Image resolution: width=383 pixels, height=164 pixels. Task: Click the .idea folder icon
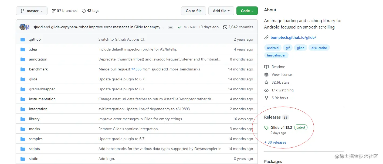click(23, 49)
